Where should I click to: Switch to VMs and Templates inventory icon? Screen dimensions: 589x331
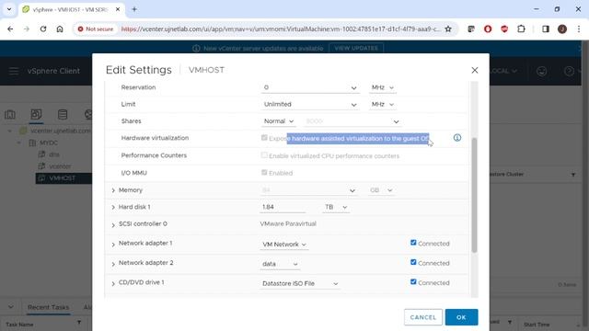[x=37, y=114]
